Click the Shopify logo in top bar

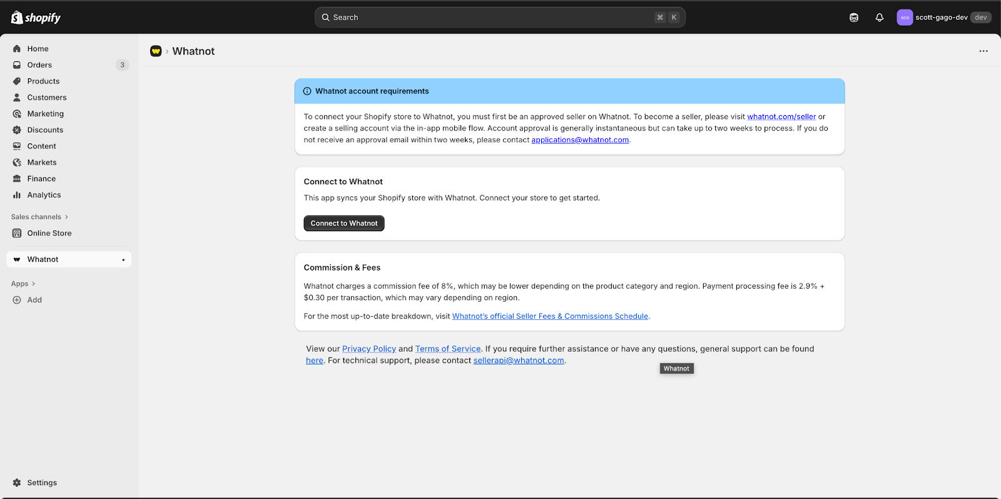tap(36, 18)
